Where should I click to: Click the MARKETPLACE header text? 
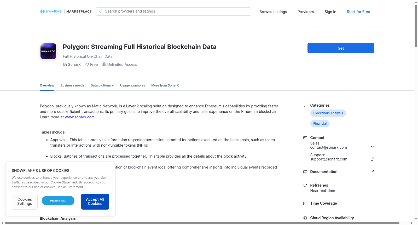(79, 11)
